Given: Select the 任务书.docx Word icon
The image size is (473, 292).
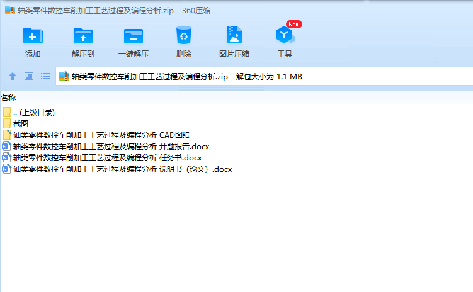Looking at the screenshot, I should coord(7,157).
